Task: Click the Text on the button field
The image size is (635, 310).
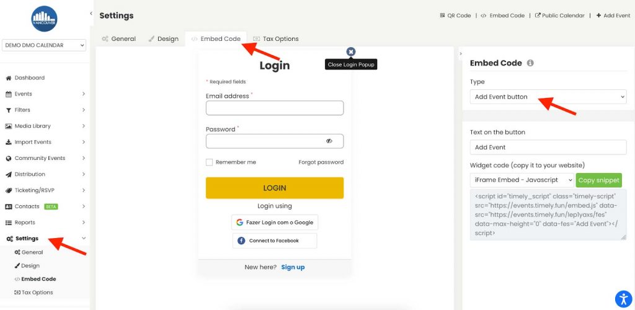Action: click(548, 148)
